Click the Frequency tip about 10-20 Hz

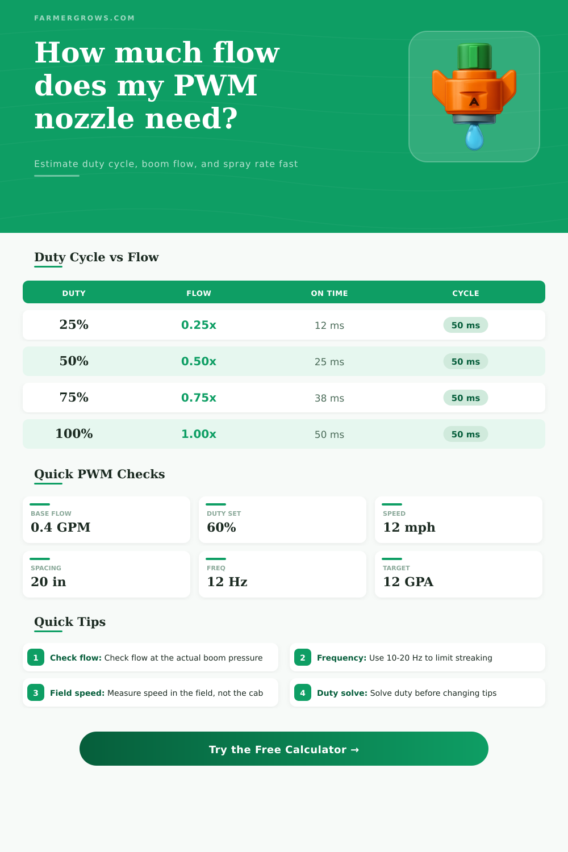click(404, 658)
